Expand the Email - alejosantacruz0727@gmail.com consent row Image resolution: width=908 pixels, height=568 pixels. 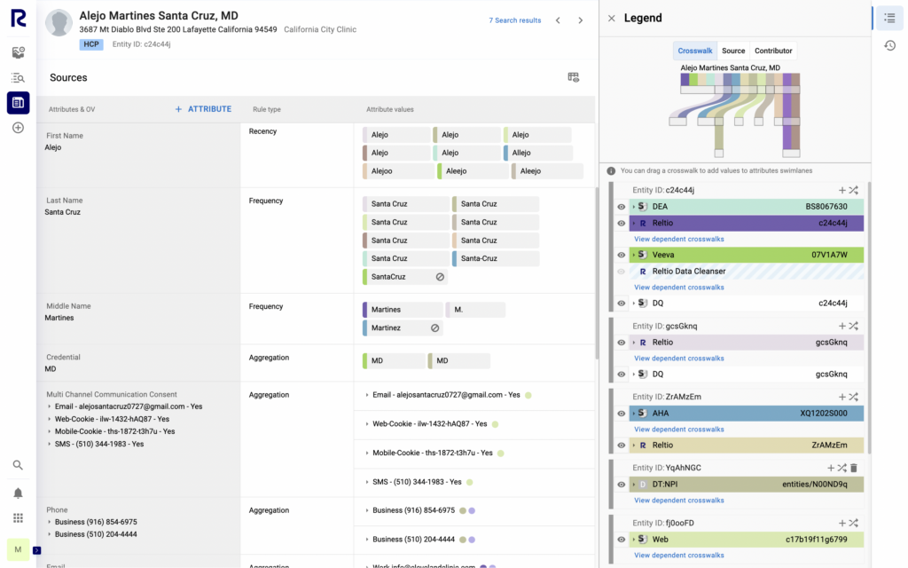[x=368, y=394]
